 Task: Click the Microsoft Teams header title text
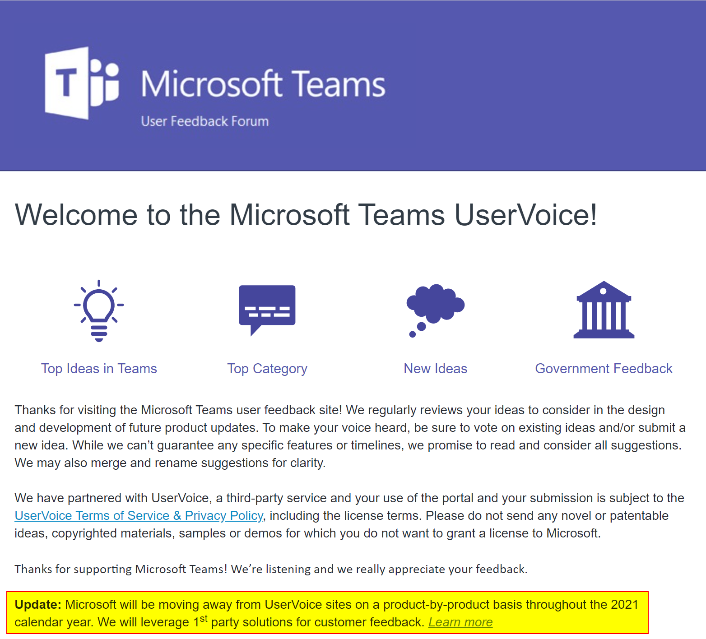tap(263, 84)
